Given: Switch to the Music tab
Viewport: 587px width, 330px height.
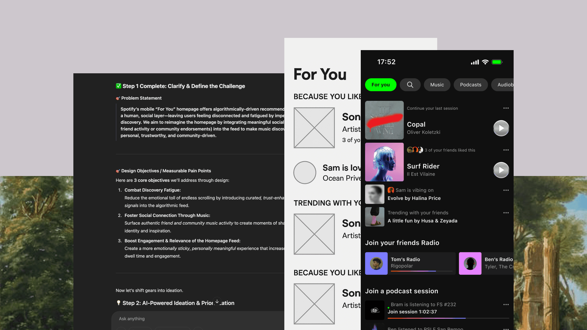Looking at the screenshot, I should (x=437, y=85).
